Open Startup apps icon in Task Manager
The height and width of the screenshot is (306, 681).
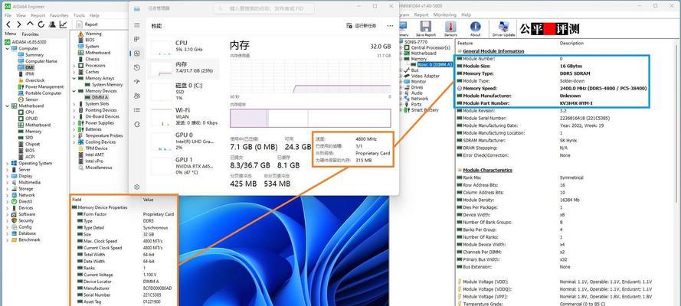(137, 82)
